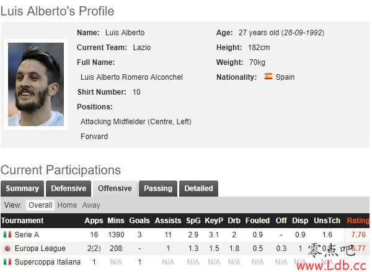Open the Detailed tab
Image resolution: width=372 pixels, height=272 pixels.
(x=198, y=189)
